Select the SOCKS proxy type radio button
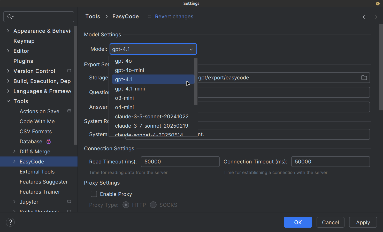Viewport: 383px width, 232px height. [153, 205]
